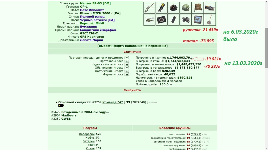Image resolution: width=268 pixels, height=150 pixels.
Task: Open the Mauser SR-93 [DM] item link
Action: (95, 3)
